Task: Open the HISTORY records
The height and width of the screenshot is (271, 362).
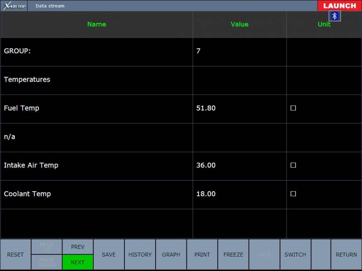Action: tap(140, 255)
